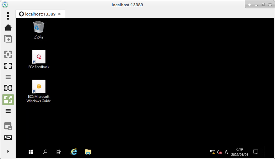Click the Show desktop sliver at taskbar end

(x=269, y=152)
